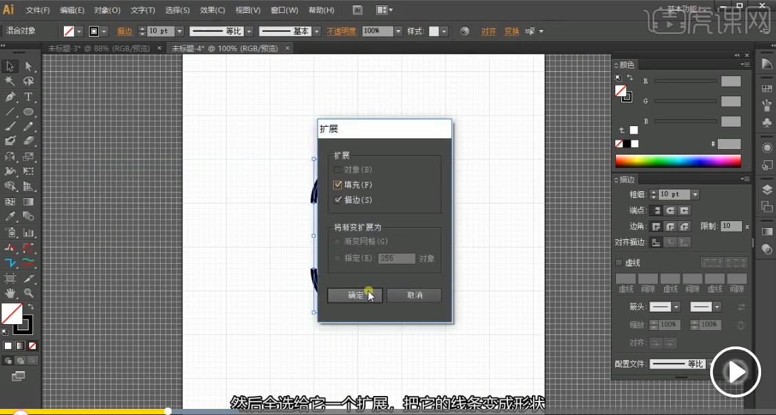Viewport: 776px width, 415px height.
Task: Click 确定 to confirm expand
Action: [355, 296]
